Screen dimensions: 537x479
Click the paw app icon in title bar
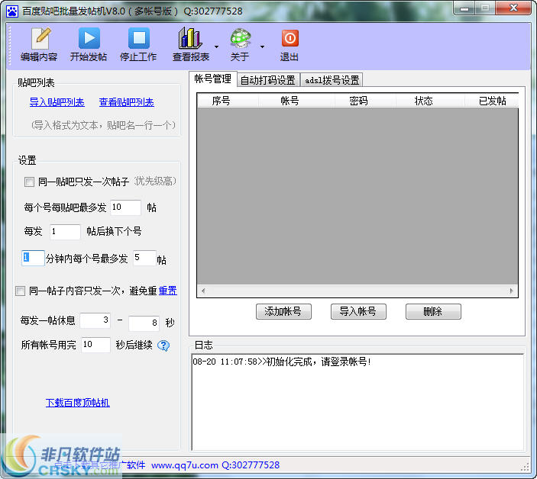pyautogui.click(x=12, y=11)
